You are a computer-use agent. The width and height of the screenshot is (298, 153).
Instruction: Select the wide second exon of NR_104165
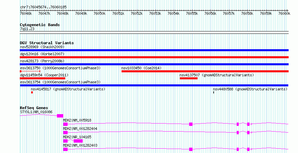(x=78, y=141)
